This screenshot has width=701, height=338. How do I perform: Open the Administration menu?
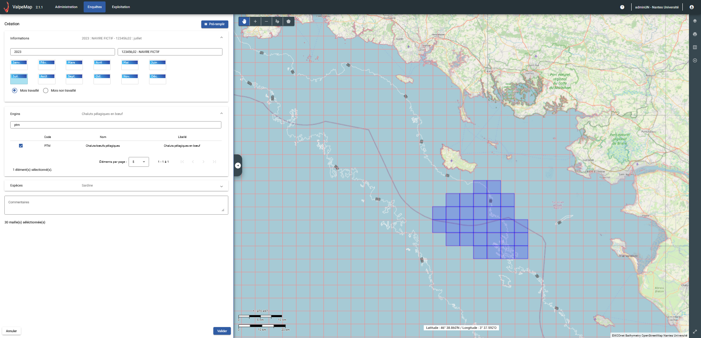click(66, 7)
